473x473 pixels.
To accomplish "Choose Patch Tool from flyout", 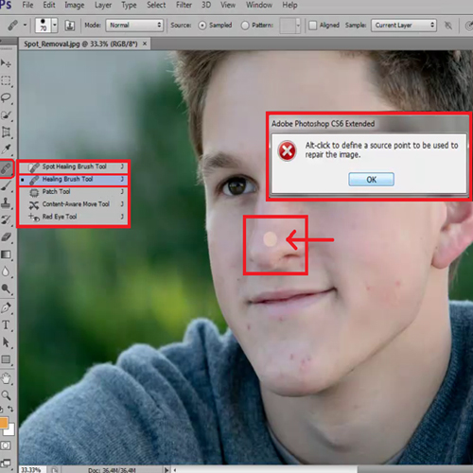I will point(74,192).
